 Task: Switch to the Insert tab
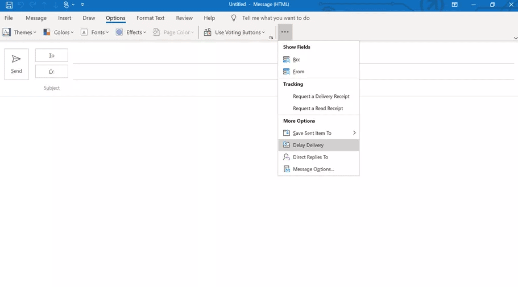click(x=64, y=18)
